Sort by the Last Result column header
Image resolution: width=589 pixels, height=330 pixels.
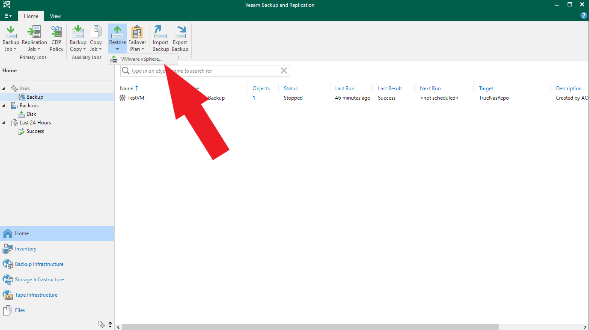coord(390,88)
